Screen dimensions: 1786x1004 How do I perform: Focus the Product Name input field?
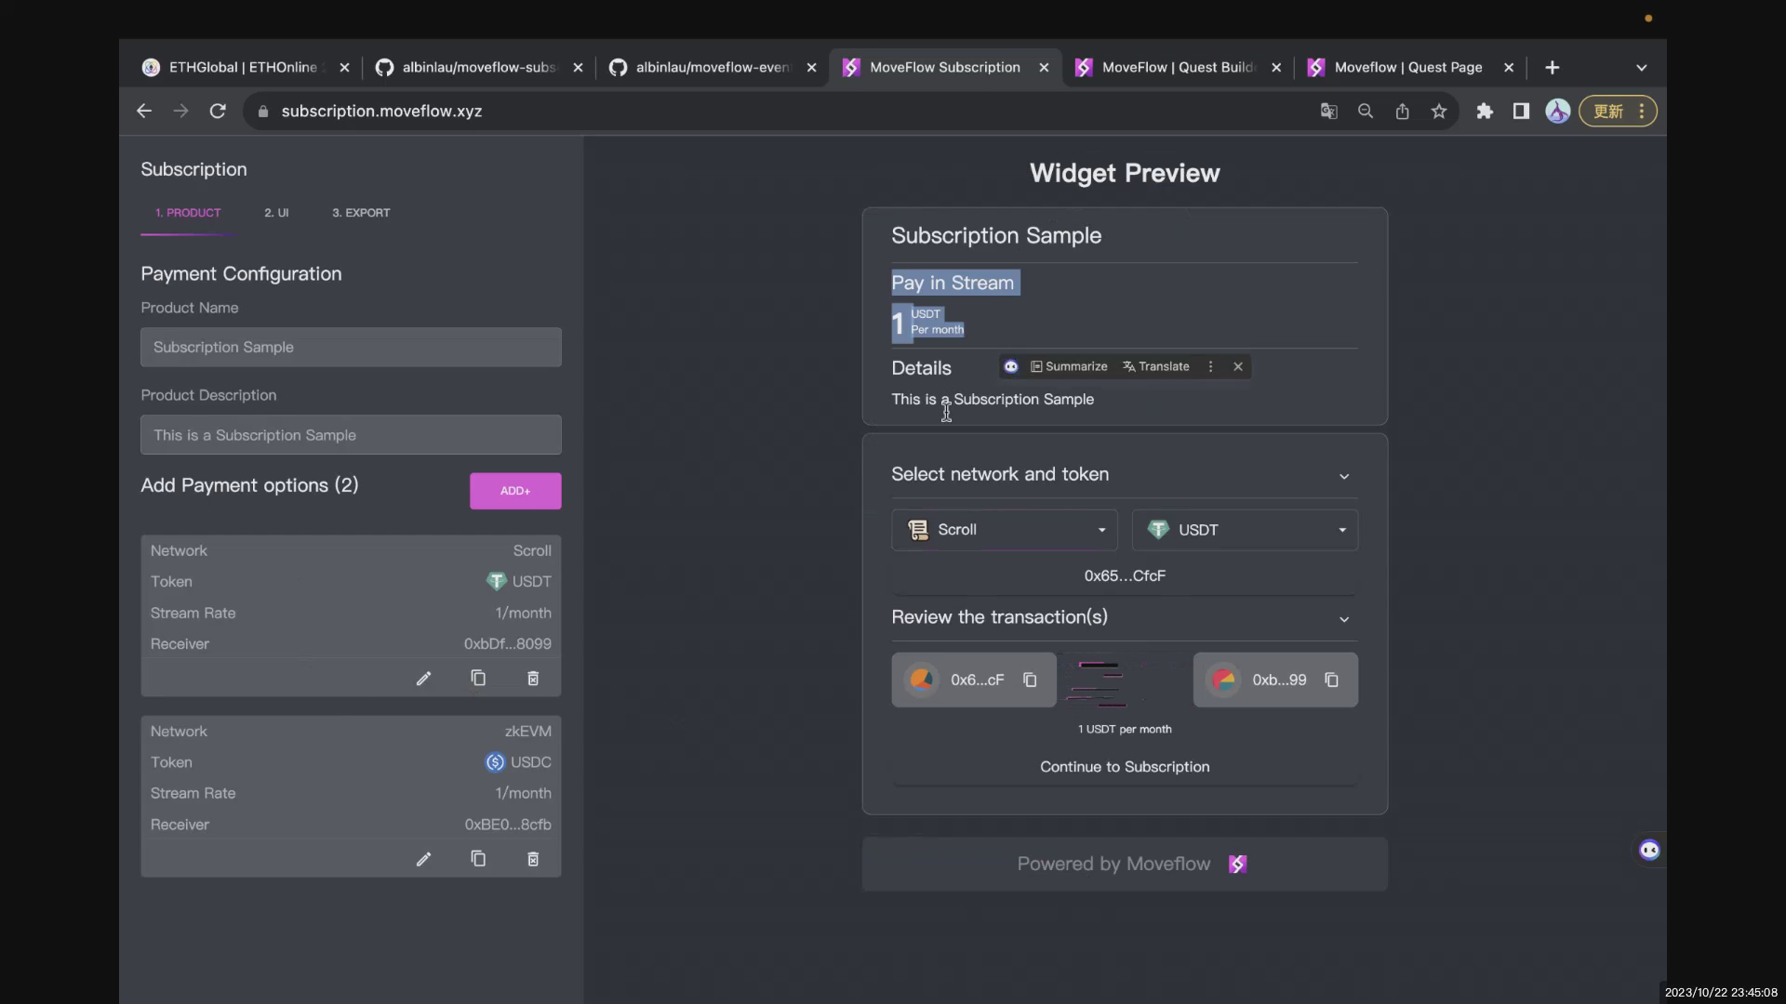[351, 347]
